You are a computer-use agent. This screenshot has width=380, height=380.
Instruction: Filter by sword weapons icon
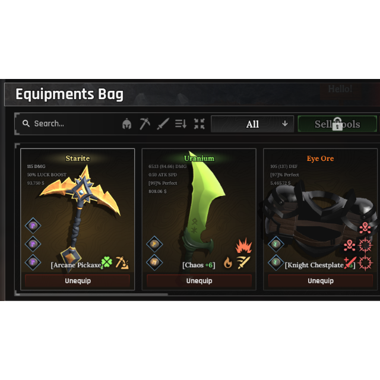pos(163,124)
